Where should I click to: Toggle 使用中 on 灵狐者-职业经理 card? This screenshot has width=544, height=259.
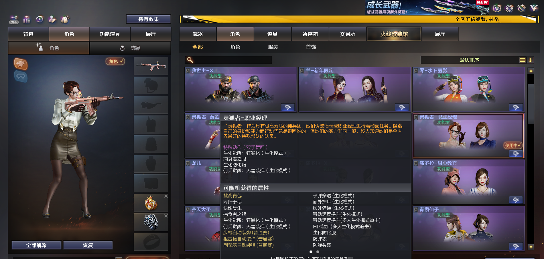[513, 145]
